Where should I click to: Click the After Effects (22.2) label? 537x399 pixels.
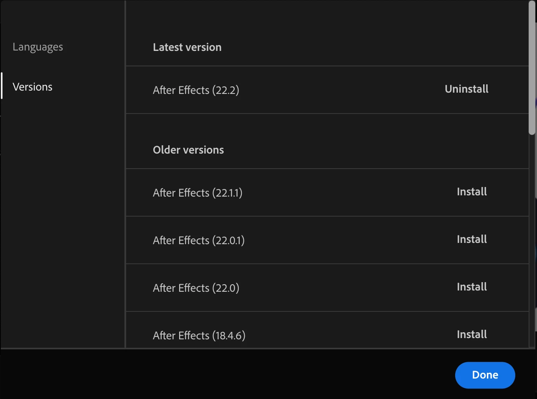[196, 90]
